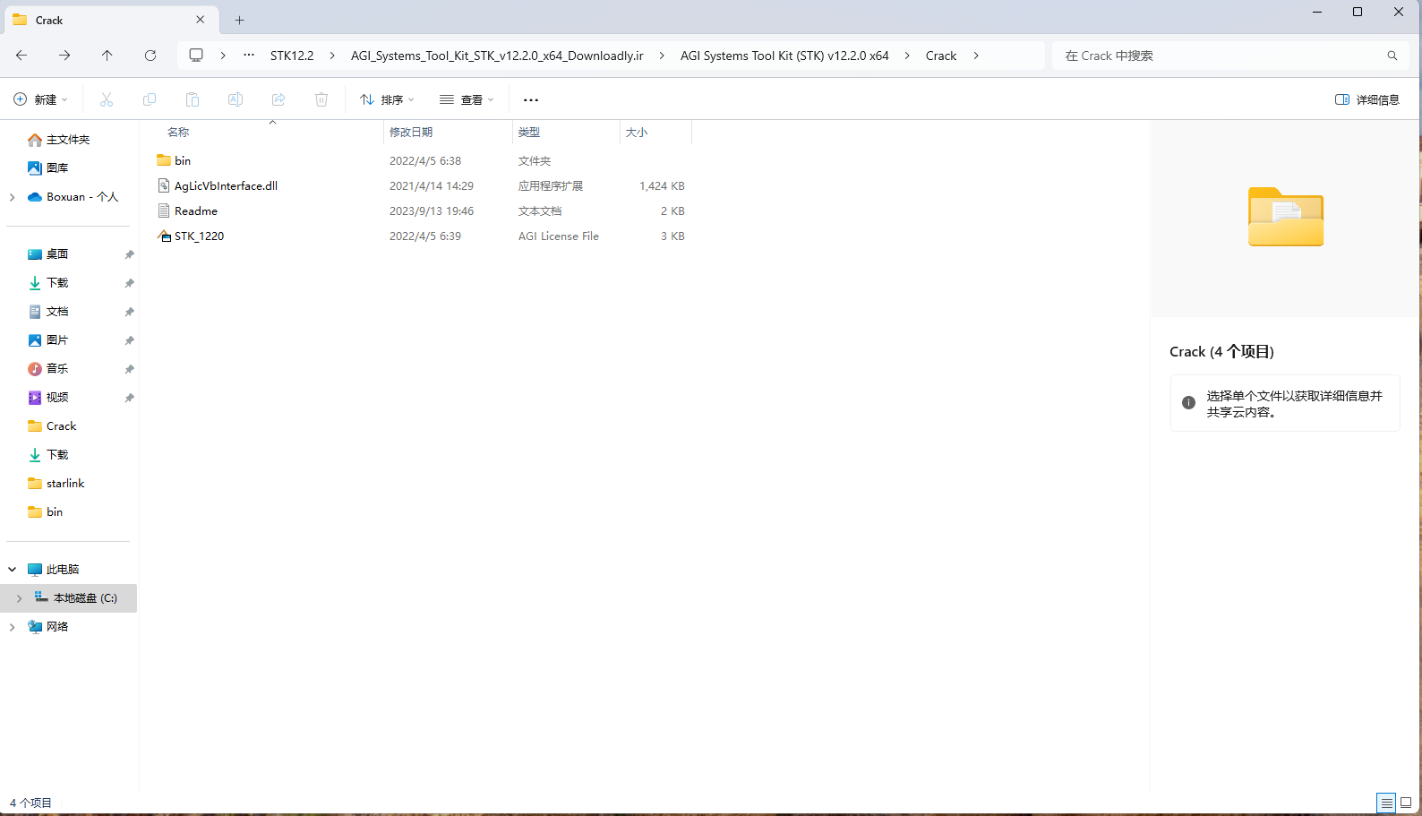Image resolution: width=1422 pixels, height=816 pixels.
Task: Open the 新建 dropdown menu
Action: tap(40, 99)
